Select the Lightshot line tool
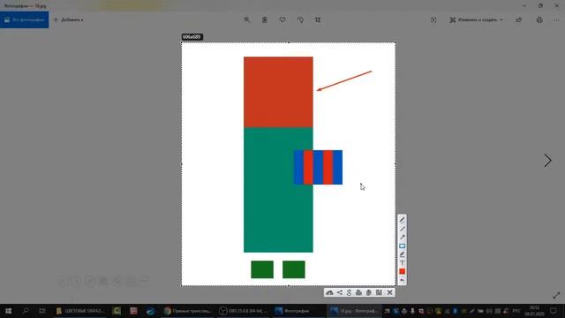The image size is (565, 318). (x=403, y=229)
